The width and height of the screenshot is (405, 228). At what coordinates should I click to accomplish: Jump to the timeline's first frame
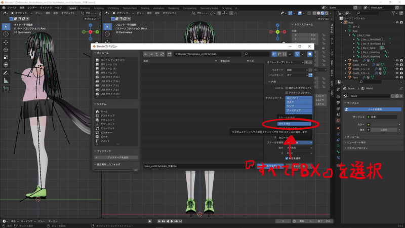click(x=159, y=221)
